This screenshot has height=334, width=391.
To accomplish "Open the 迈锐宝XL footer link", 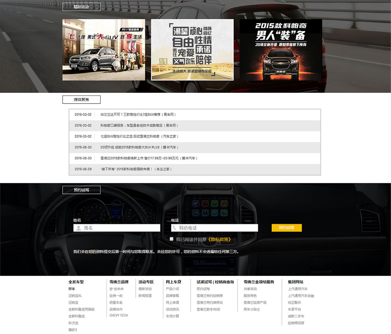I will 75,296.
